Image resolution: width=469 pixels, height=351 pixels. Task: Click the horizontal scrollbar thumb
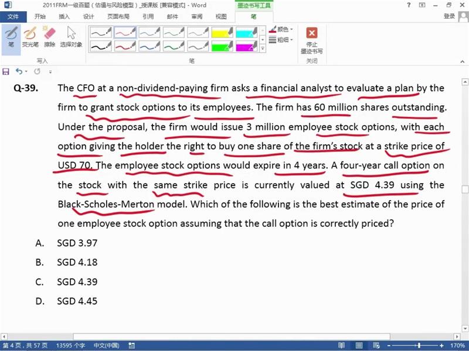232,336
